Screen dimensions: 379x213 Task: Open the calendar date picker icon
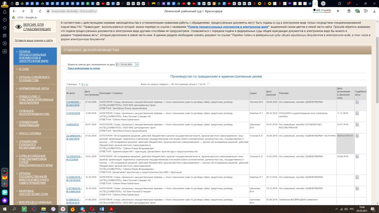[118, 64]
